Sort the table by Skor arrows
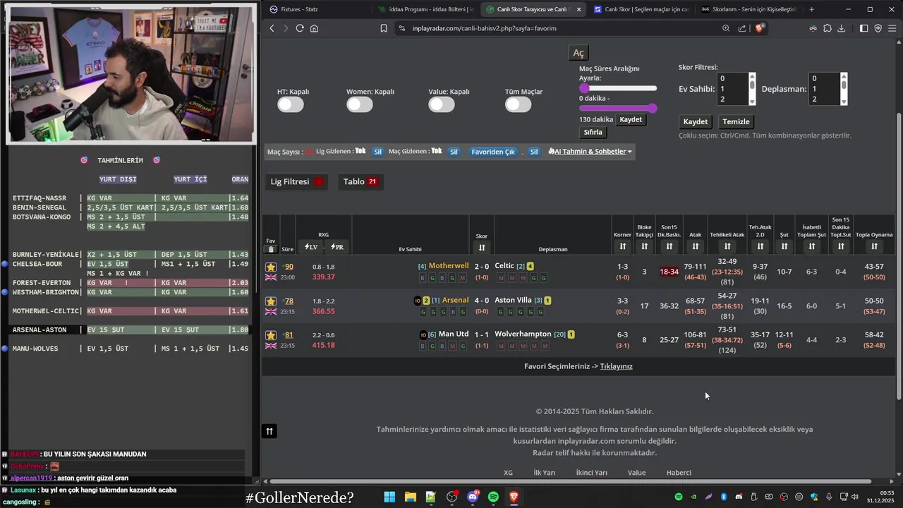The width and height of the screenshot is (903, 508). coord(482,247)
